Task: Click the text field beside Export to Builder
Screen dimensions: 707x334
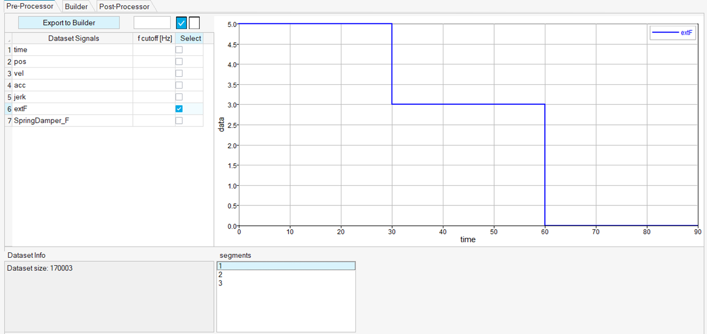Action: point(152,23)
